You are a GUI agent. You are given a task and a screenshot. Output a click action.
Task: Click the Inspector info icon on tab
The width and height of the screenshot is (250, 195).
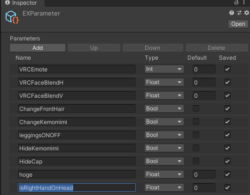coord(8,2)
